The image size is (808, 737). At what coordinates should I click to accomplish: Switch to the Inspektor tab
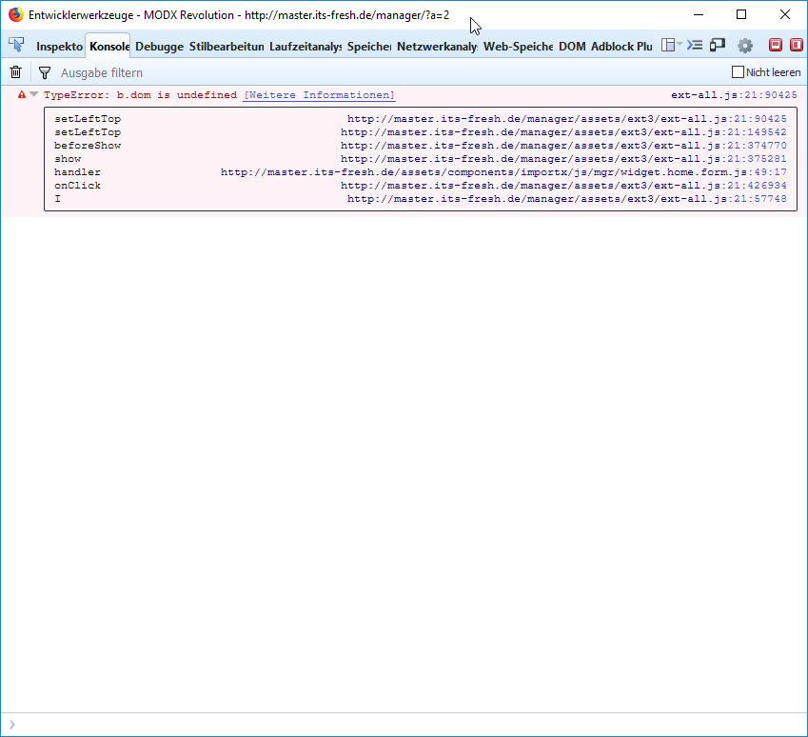coord(58,45)
